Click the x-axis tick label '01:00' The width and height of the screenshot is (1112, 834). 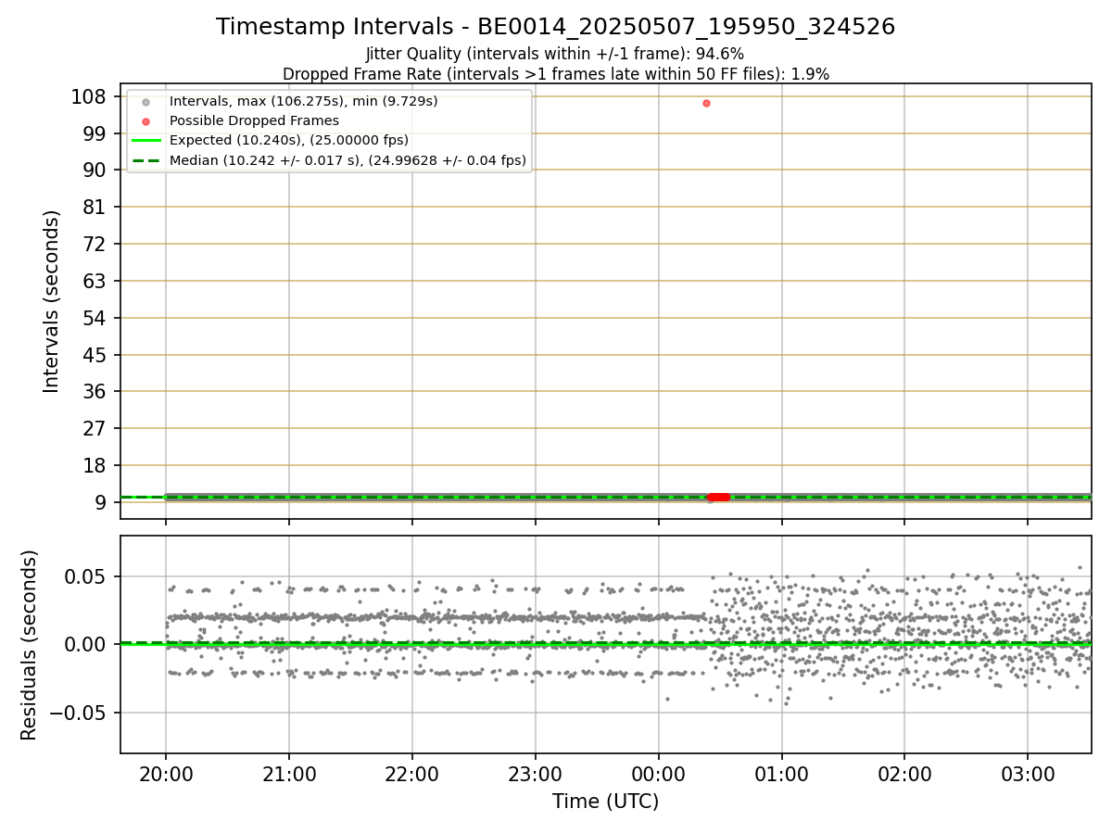pos(782,774)
